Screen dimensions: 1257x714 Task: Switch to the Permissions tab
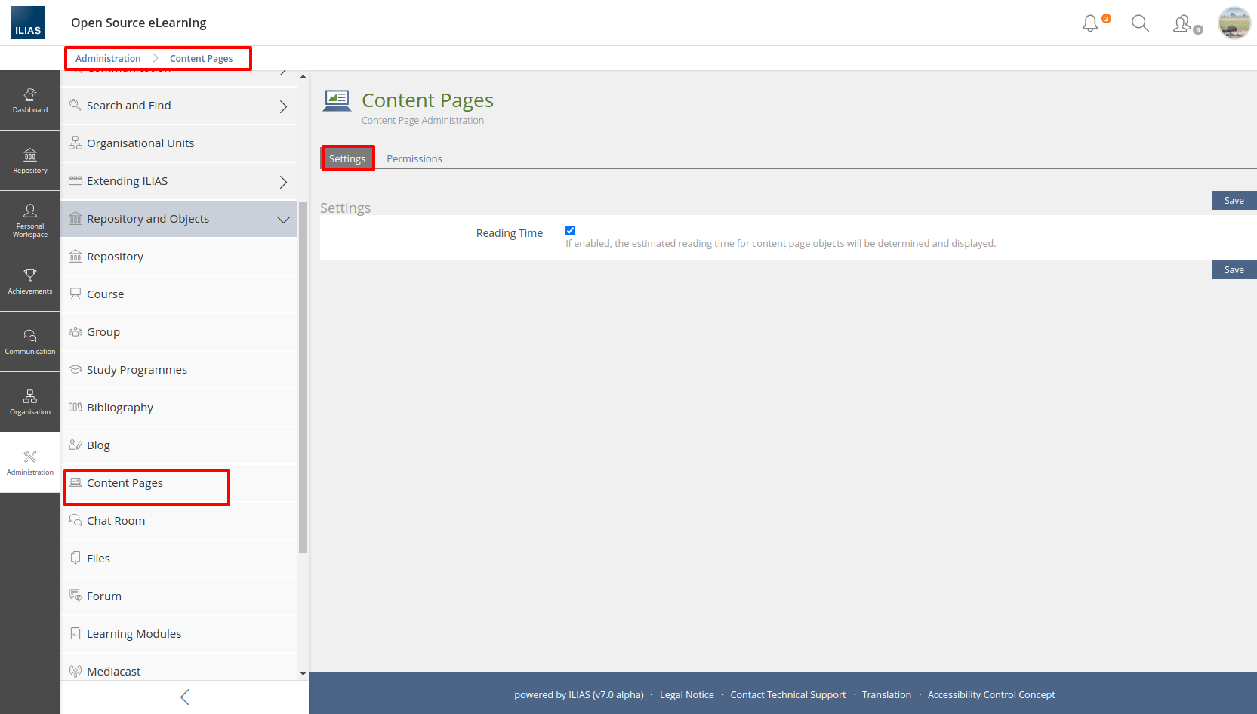tap(414, 159)
